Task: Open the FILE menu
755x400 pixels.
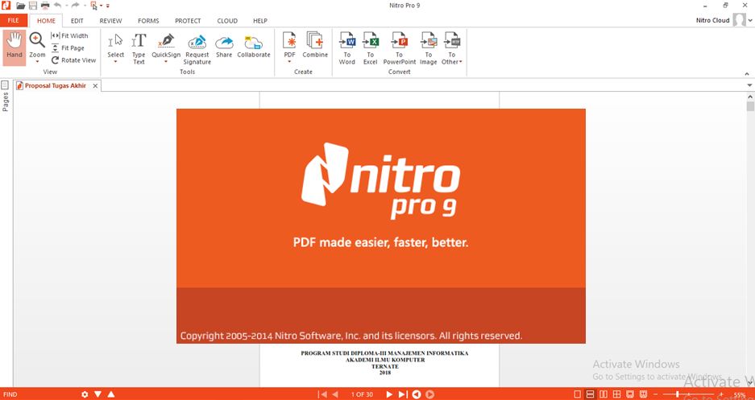Action: click(x=14, y=21)
